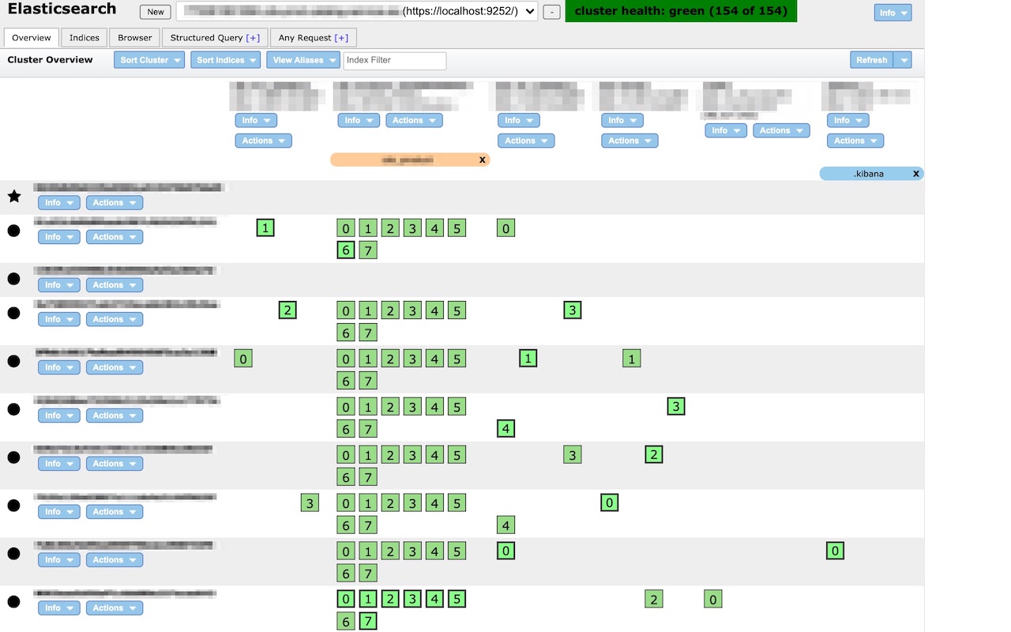Open the Any Request tab

(313, 37)
